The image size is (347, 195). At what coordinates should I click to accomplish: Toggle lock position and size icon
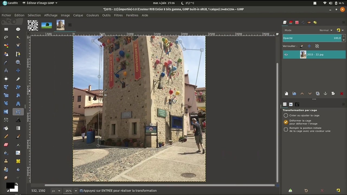click(309, 46)
